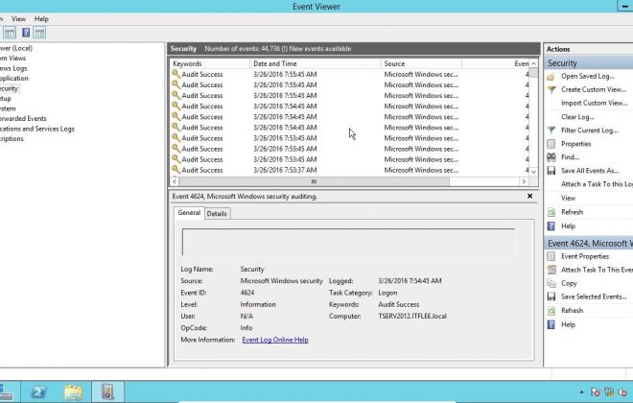This screenshot has width=633, height=403.
Task: Select the Event Viewer (Local) root node
Action: click(16, 48)
